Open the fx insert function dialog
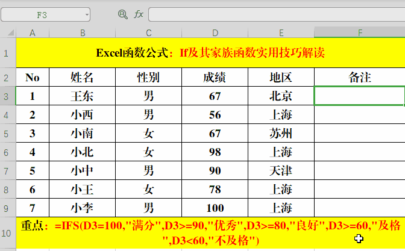This screenshot has height=251, width=405. pos(139,14)
